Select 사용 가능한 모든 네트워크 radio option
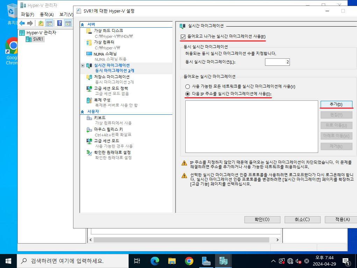357x268 pixels. tap(187, 87)
